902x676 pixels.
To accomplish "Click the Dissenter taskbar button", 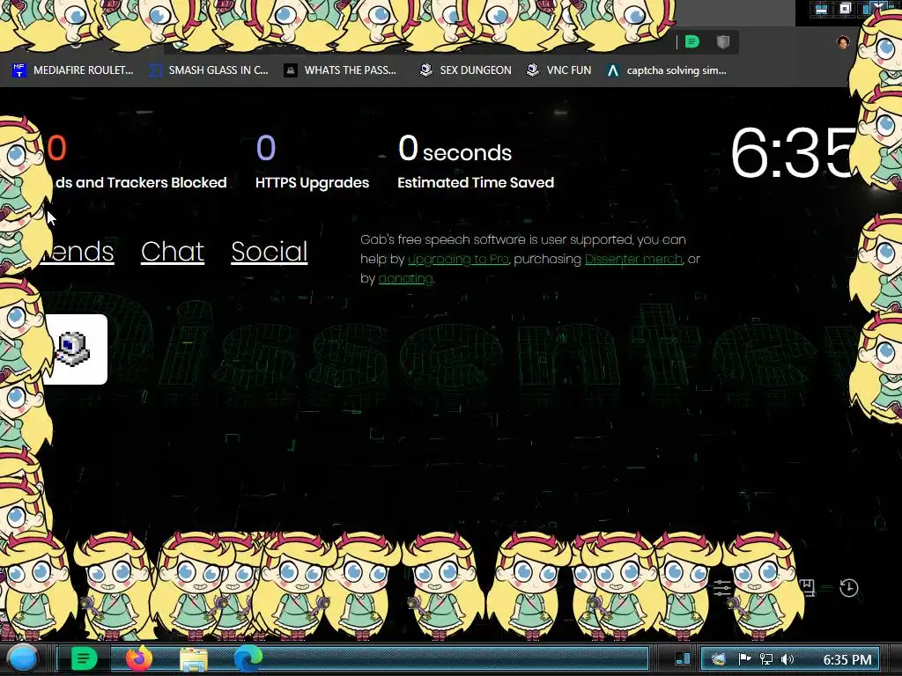I will pyautogui.click(x=84, y=658).
